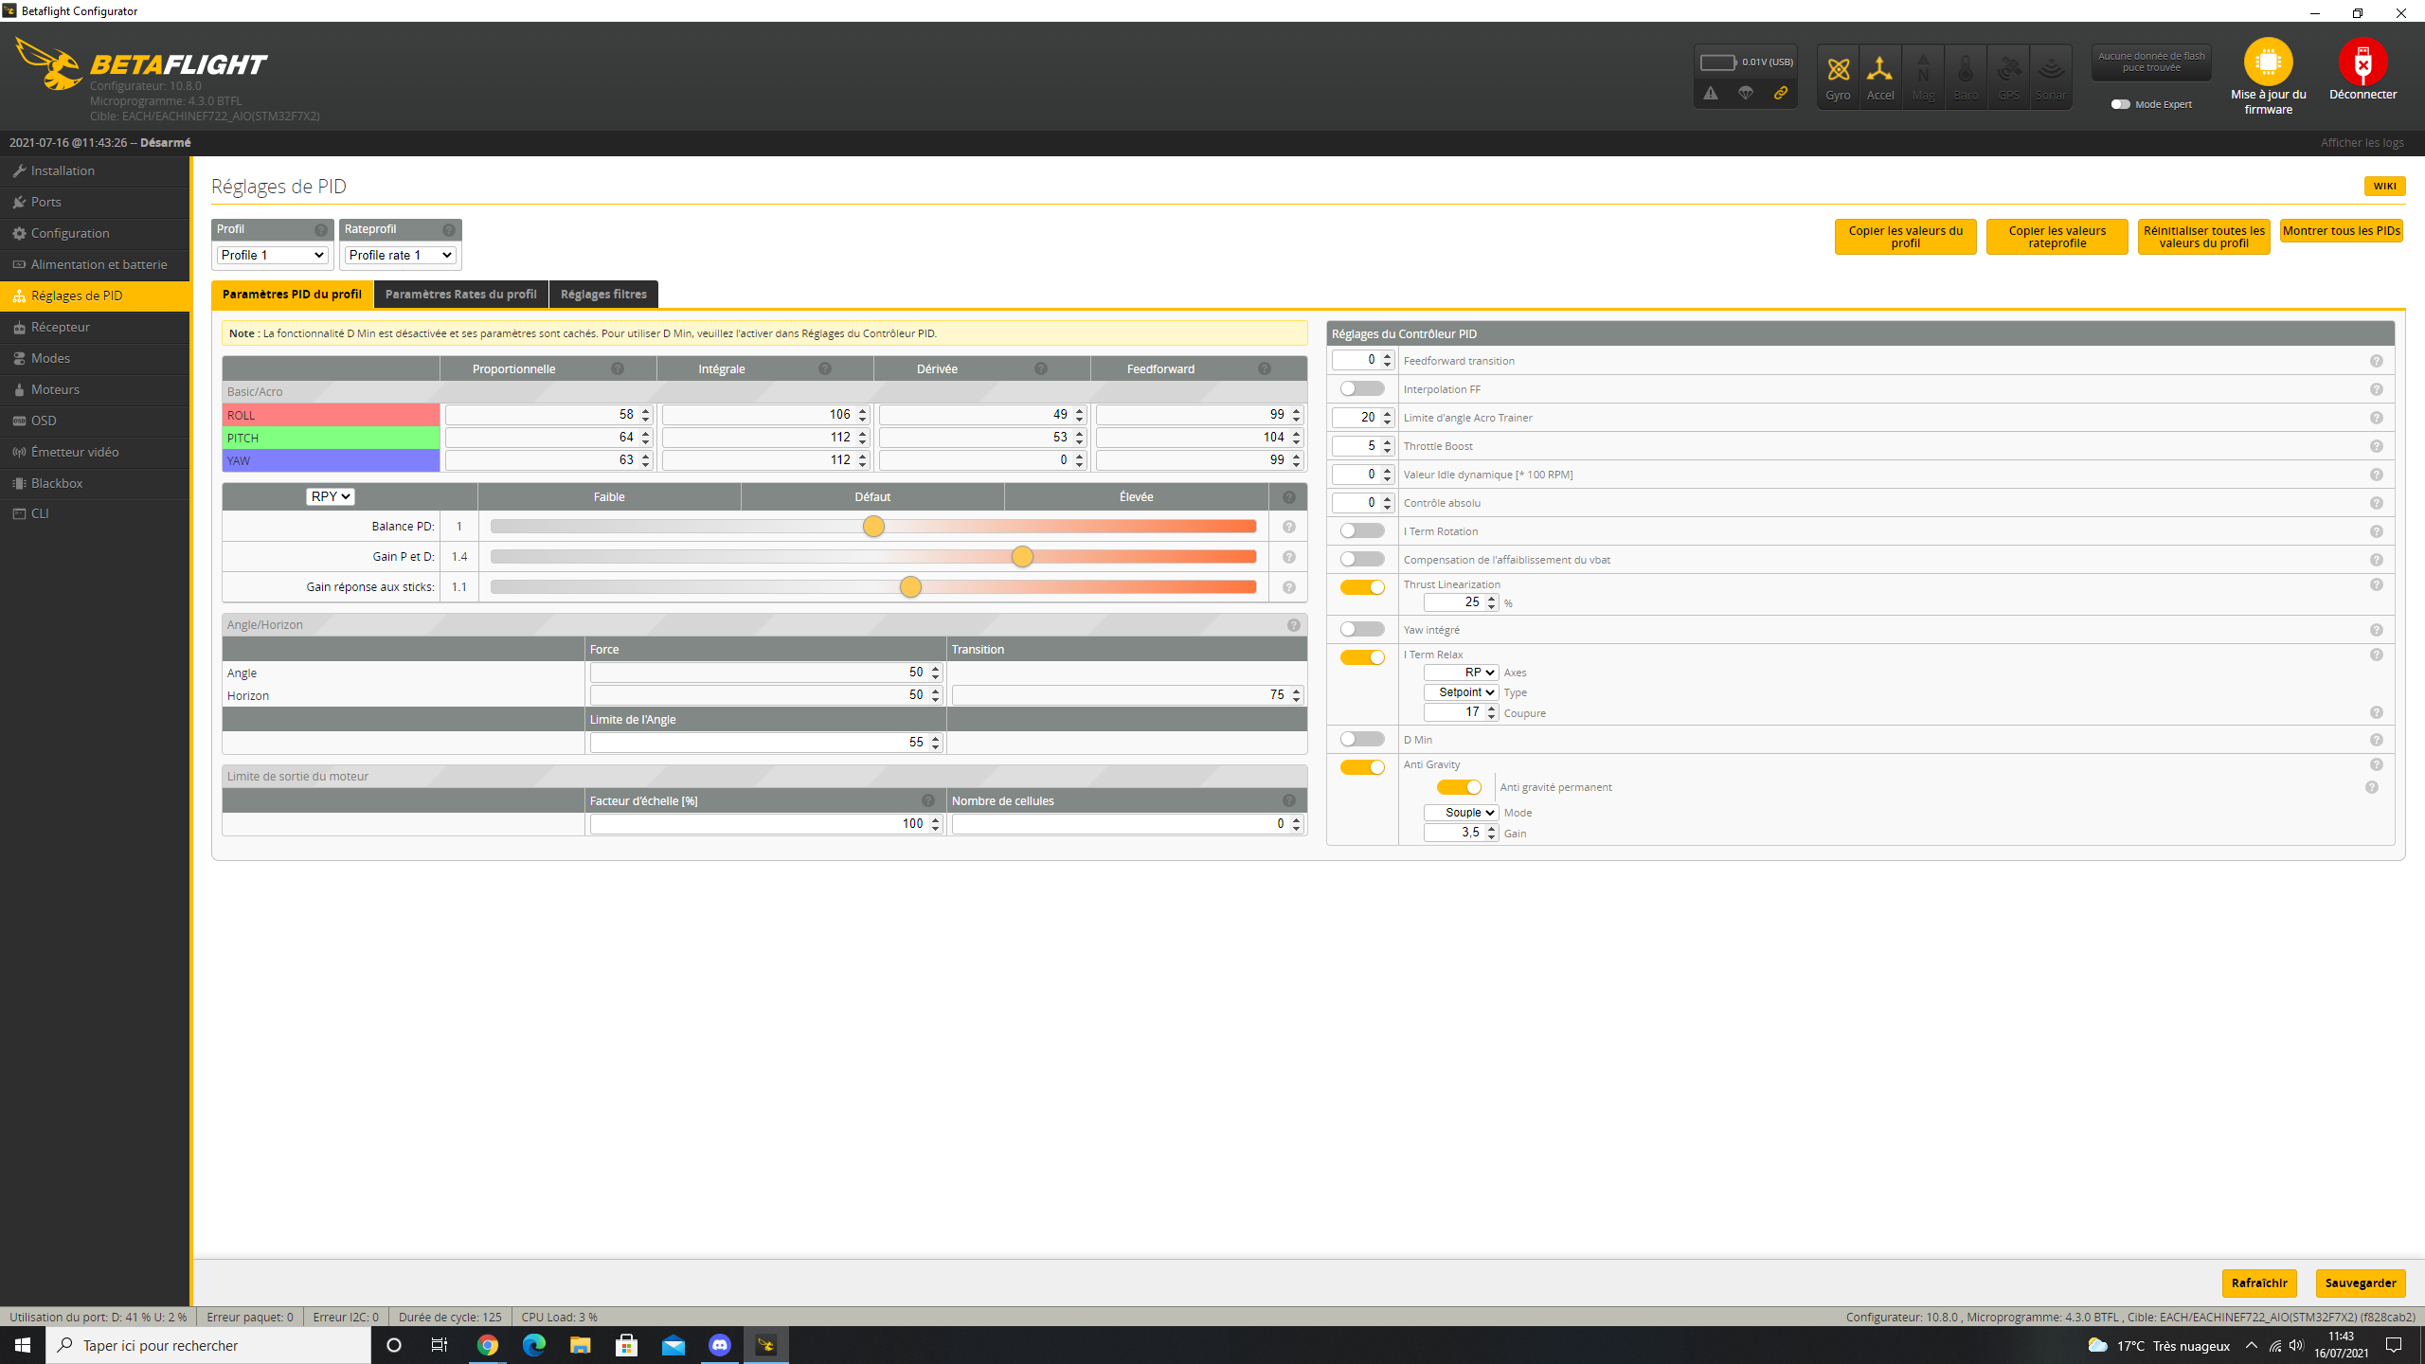Screen dimensions: 2425x1364
Task: Expand the Anti Gravity Mode Souple dropdown
Action: (1461, 813)
